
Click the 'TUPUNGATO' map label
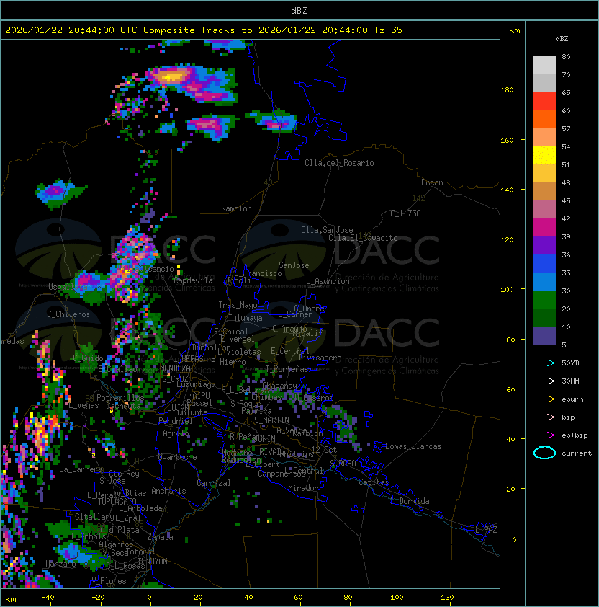tap(117, 501)
